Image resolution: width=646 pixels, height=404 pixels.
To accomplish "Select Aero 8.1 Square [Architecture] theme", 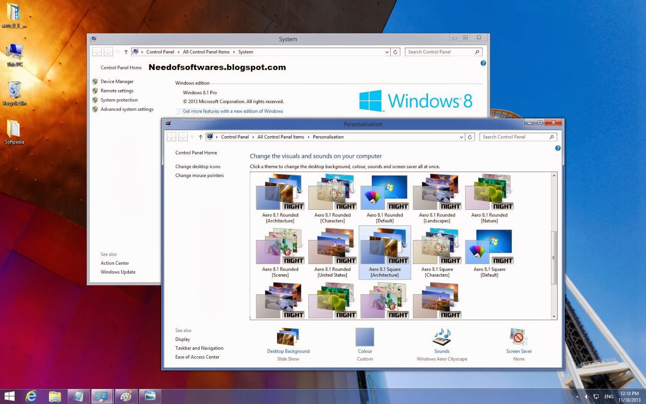I will [385, 253].
